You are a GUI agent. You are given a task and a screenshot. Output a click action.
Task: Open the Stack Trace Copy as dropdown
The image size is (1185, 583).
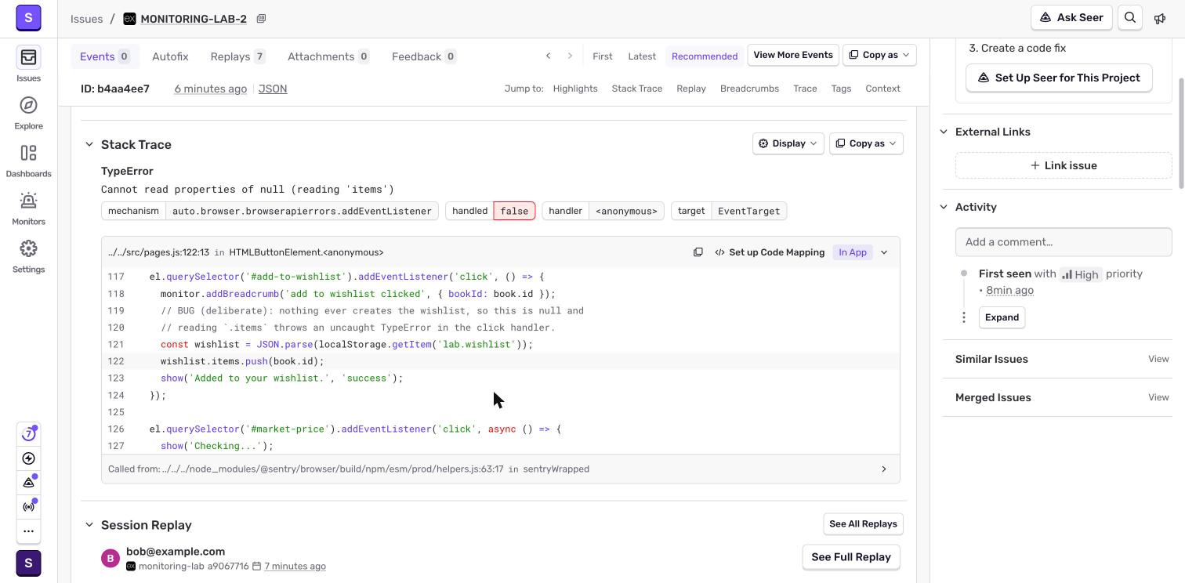(866, 143)
